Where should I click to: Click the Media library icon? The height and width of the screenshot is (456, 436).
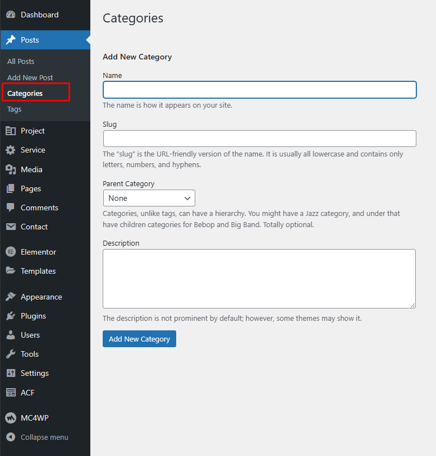[11, 169]
